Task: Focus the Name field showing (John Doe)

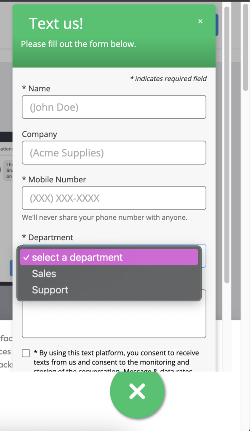Action: tap(114, 107)
